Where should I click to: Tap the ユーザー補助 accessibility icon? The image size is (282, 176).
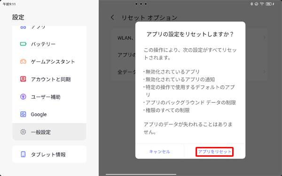pyautogui.click(x=23, y=97)
